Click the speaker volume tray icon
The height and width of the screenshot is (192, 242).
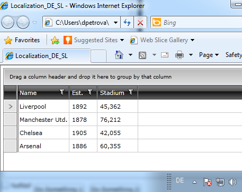tap(232, 182)
